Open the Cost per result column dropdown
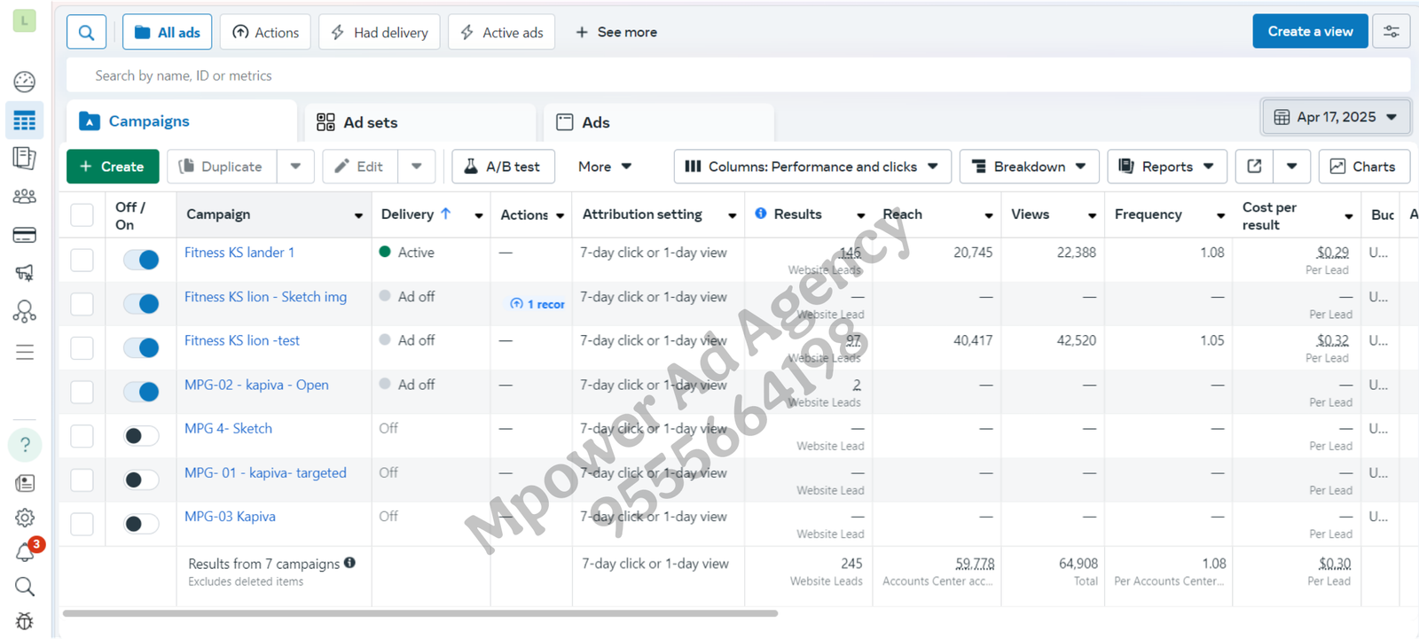 (1348, 216)
